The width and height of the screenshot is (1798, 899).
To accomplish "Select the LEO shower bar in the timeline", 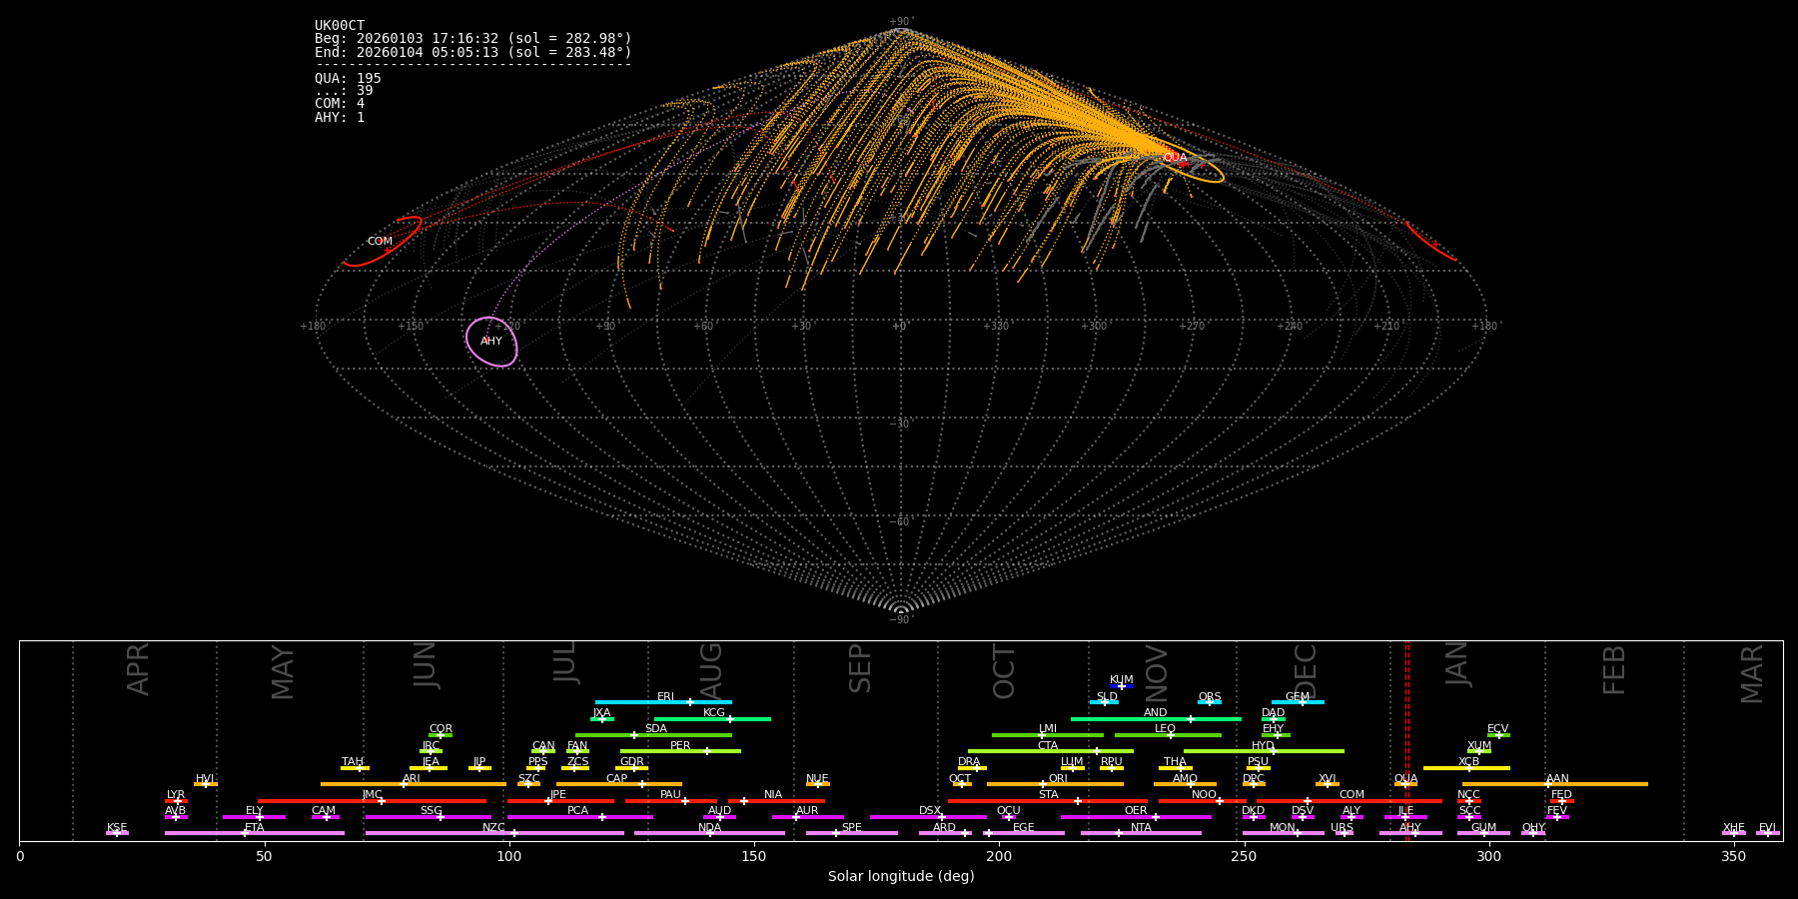I will 1167,735.
